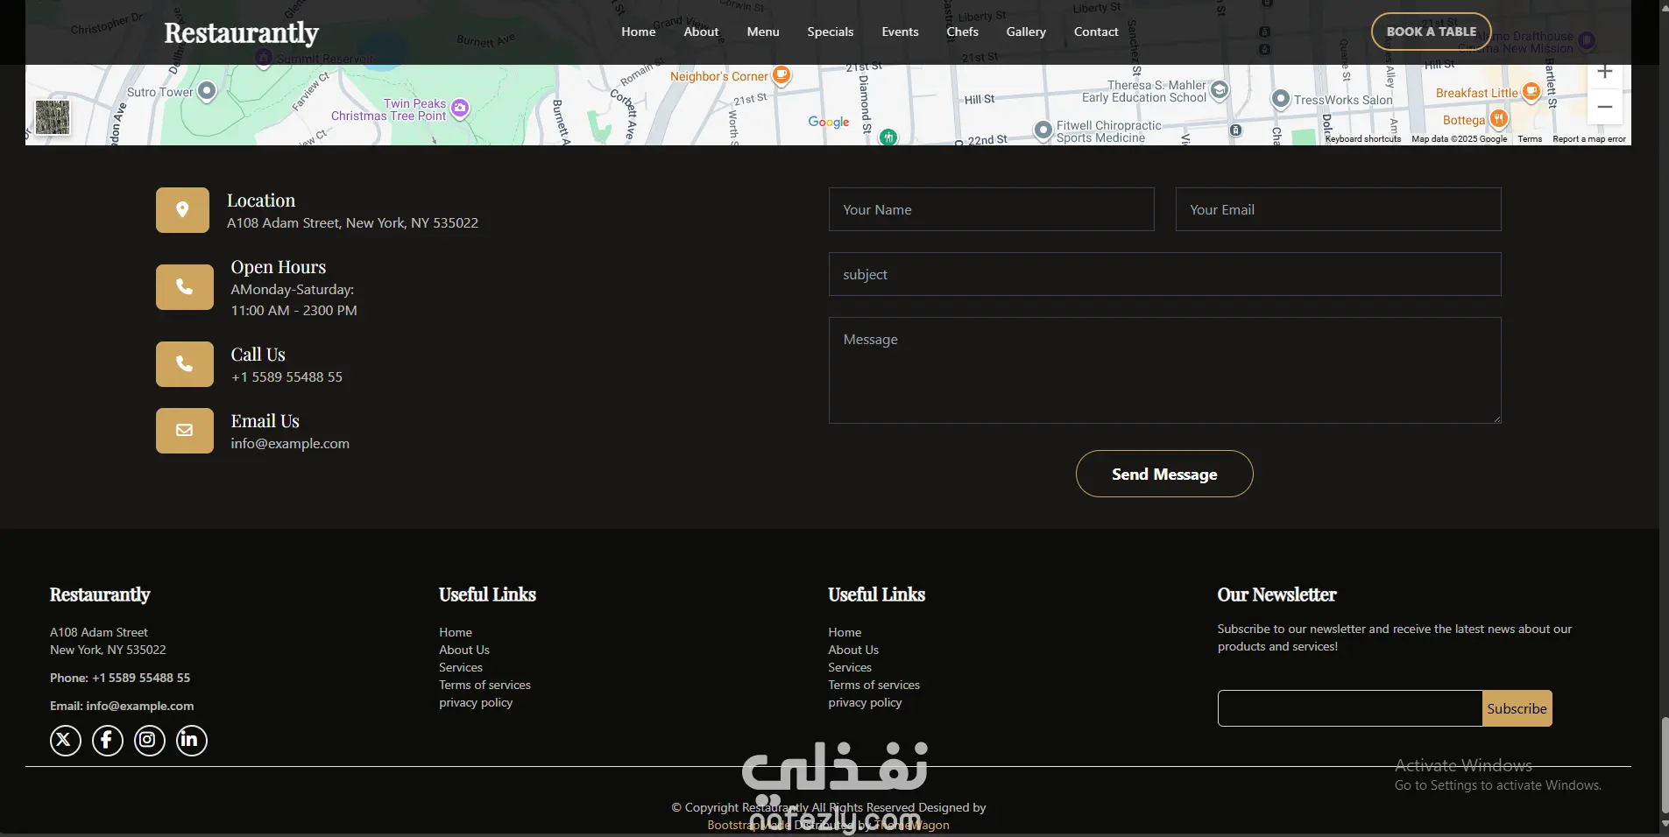
Task: Focus the Your Email field
Action: (1338, 209)
